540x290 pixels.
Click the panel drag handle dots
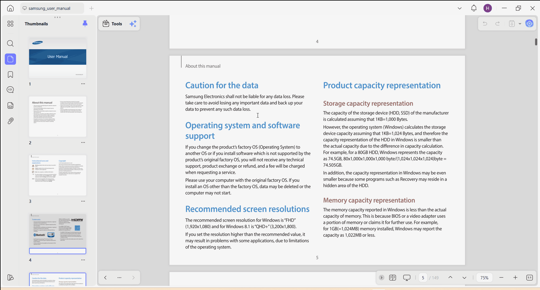click(58, 17)
